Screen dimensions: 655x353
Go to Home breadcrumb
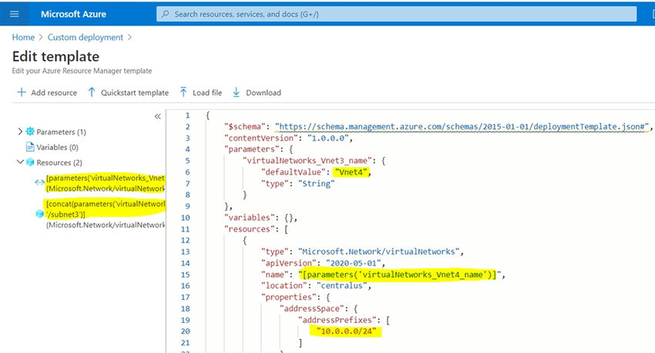tap(23, 38)
